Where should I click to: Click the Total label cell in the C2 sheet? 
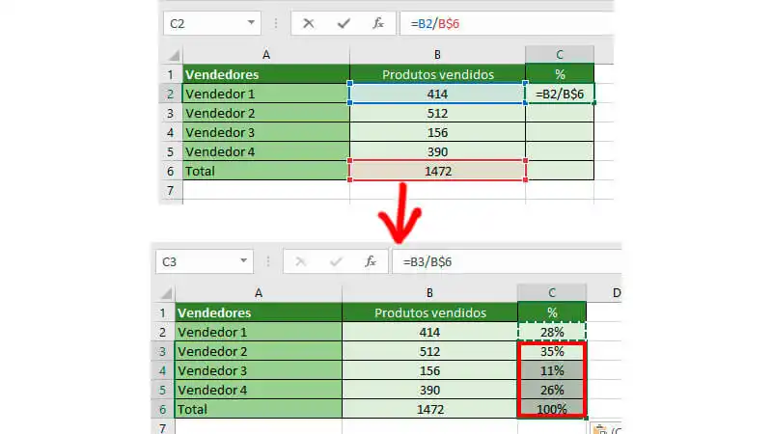pos(266,171)
